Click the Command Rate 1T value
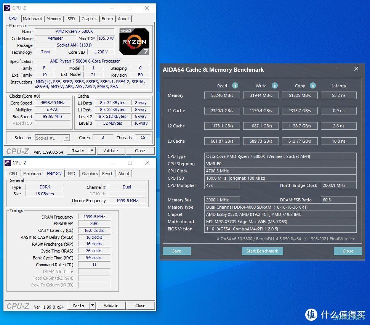Image resolution: width=370 pixels, height=325 pixels. [95, 264]
